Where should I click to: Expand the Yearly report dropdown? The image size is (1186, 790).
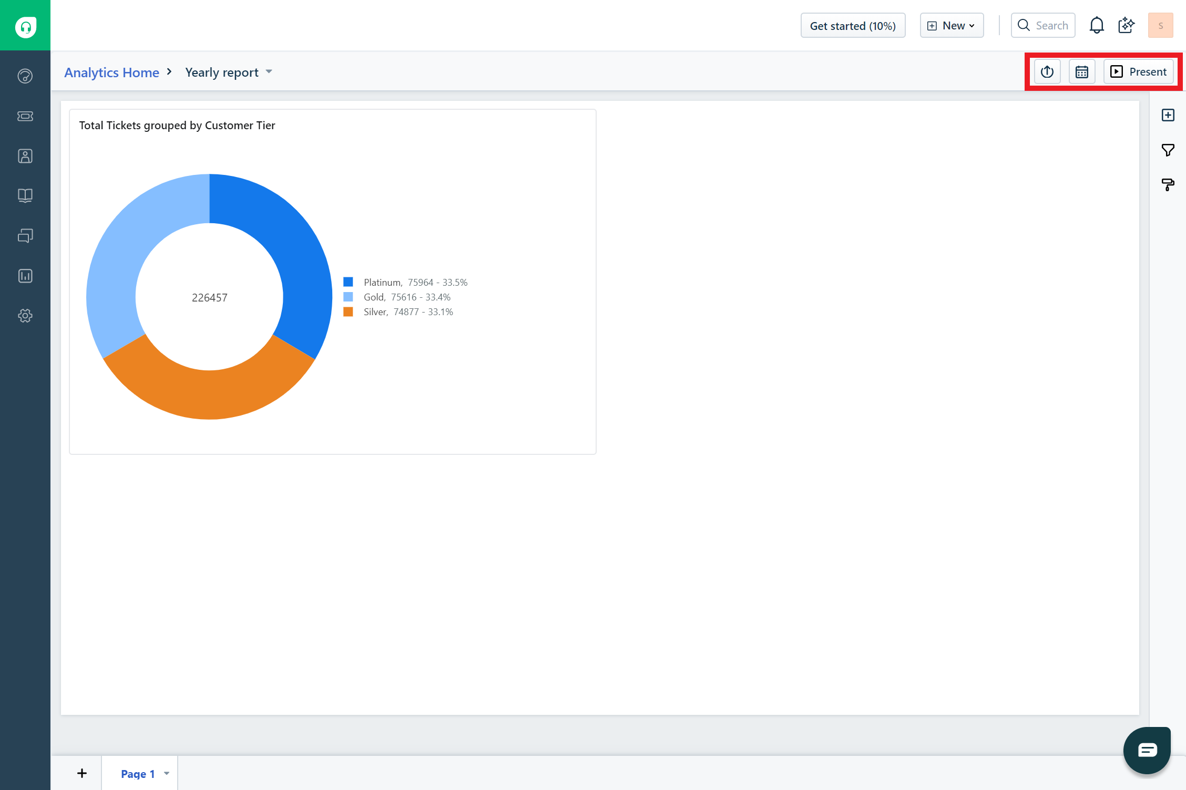point(269,72)
